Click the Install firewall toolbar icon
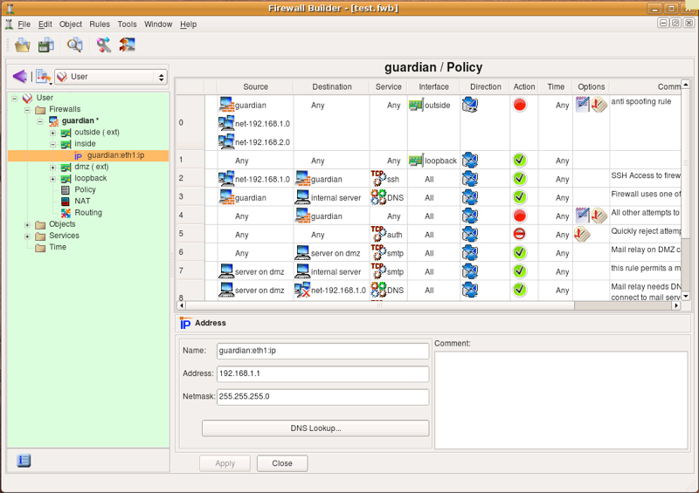 (127, 45)
